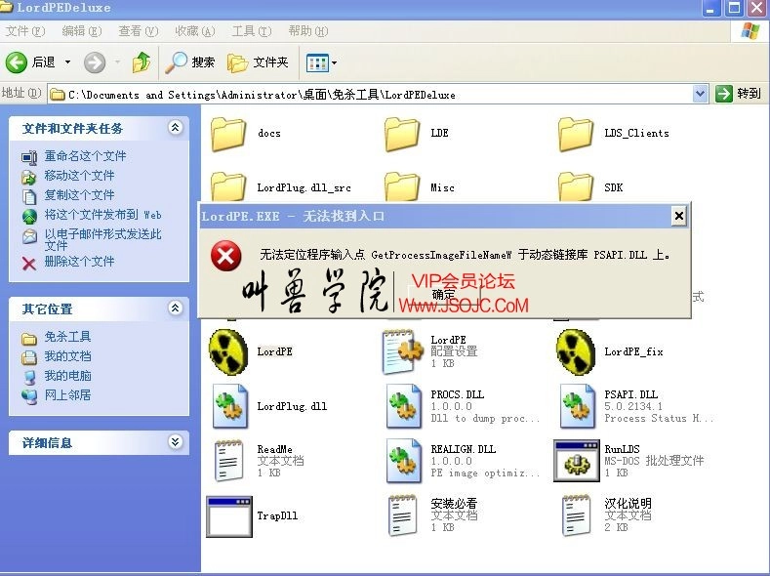Select the LordPE_fix application icon
The height and width of the screenshot is (576, 770).
(x=576, y=351)
